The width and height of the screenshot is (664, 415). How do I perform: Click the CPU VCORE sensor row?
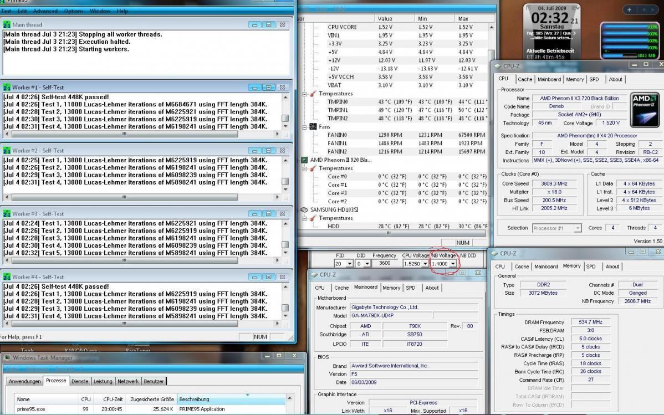[x=394, y=27]
